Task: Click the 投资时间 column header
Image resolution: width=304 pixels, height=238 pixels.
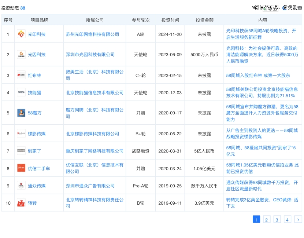Action: click(x=170, y=20)
